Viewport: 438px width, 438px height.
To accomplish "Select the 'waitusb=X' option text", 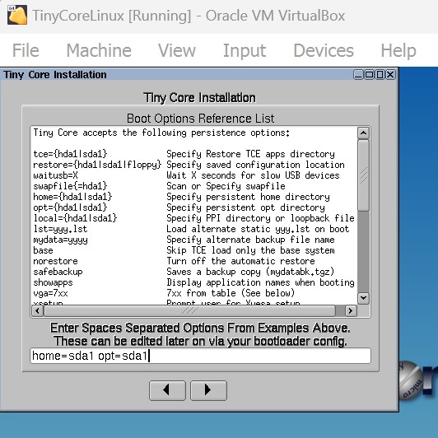I will (55, 175).
